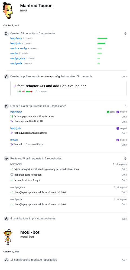The width and height of the screenshot is (130, 270).
Task: Click Manfred Touron's avatar image
Action: click(8, 11)
